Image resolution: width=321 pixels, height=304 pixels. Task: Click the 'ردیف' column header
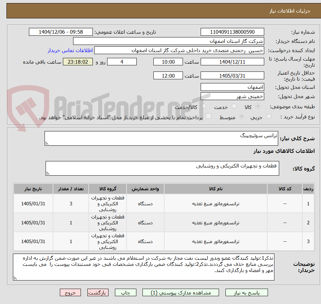point(308,189)
